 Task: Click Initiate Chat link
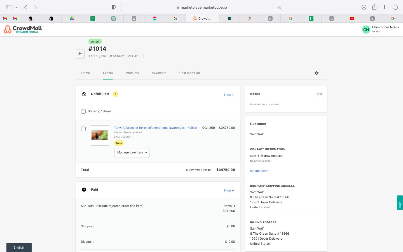(x=259, y=171)
